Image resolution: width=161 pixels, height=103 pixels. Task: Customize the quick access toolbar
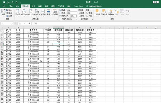(x=20, y=2)
